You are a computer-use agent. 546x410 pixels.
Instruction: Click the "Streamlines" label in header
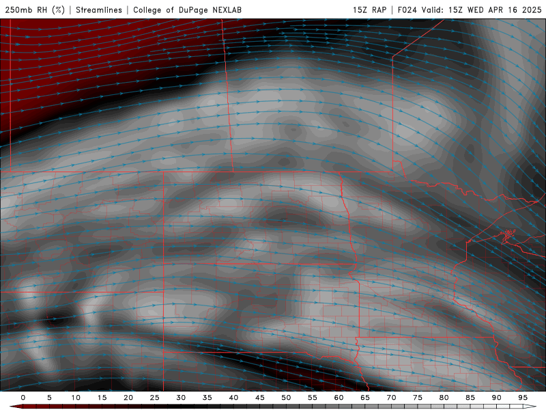click(99, 10)
